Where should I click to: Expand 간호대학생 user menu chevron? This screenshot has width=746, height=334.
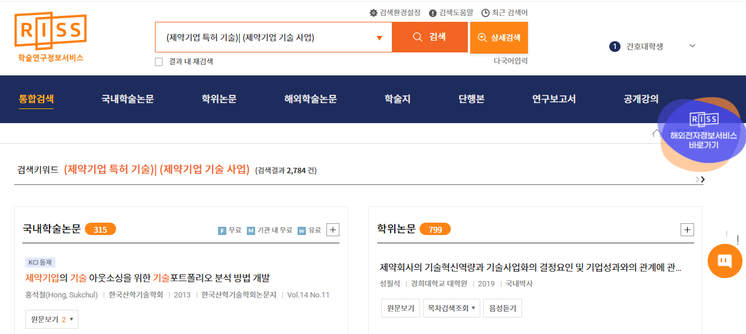[692, 46]
